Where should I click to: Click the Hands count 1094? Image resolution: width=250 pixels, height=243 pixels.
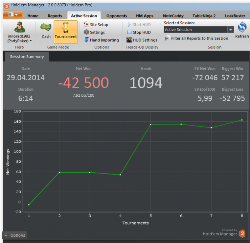pos(146,83)
